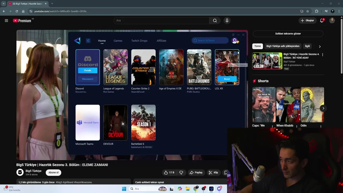
Task: Open OBS Studio from taskbar
Action: (204, 189)
